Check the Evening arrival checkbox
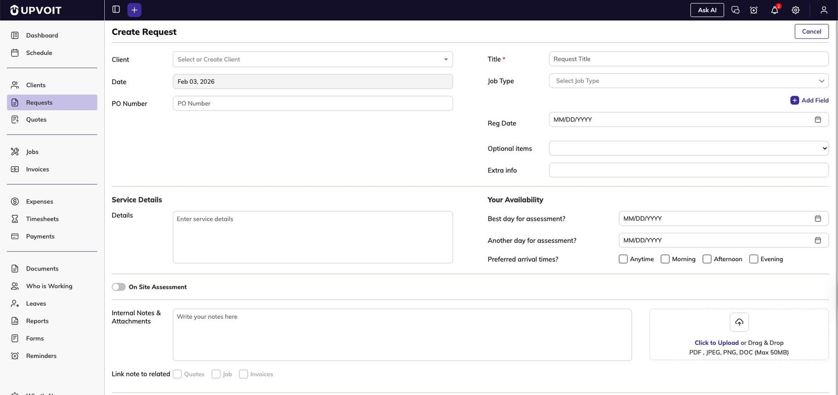Screen dimensions: 838x395 tap(754, 259)
